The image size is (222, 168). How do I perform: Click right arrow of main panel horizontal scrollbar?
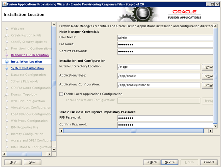click(x=211, y=131)
